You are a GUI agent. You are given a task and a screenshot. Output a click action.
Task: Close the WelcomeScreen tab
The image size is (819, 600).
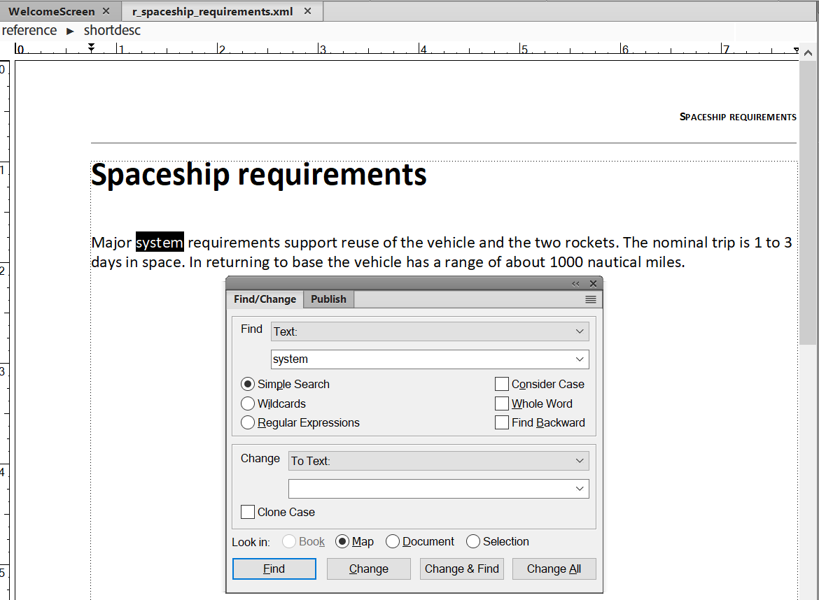(x=106, y=11)
